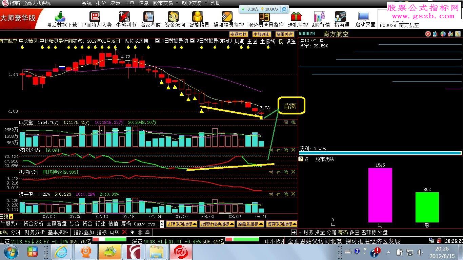Zoom the 波段极限2 indicator panel
463x260 pixels.
(x=286, y=150)
